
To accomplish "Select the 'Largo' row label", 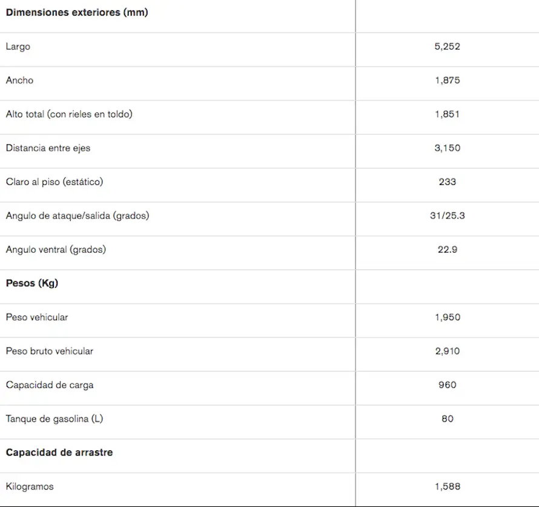I will coord(18,47).
